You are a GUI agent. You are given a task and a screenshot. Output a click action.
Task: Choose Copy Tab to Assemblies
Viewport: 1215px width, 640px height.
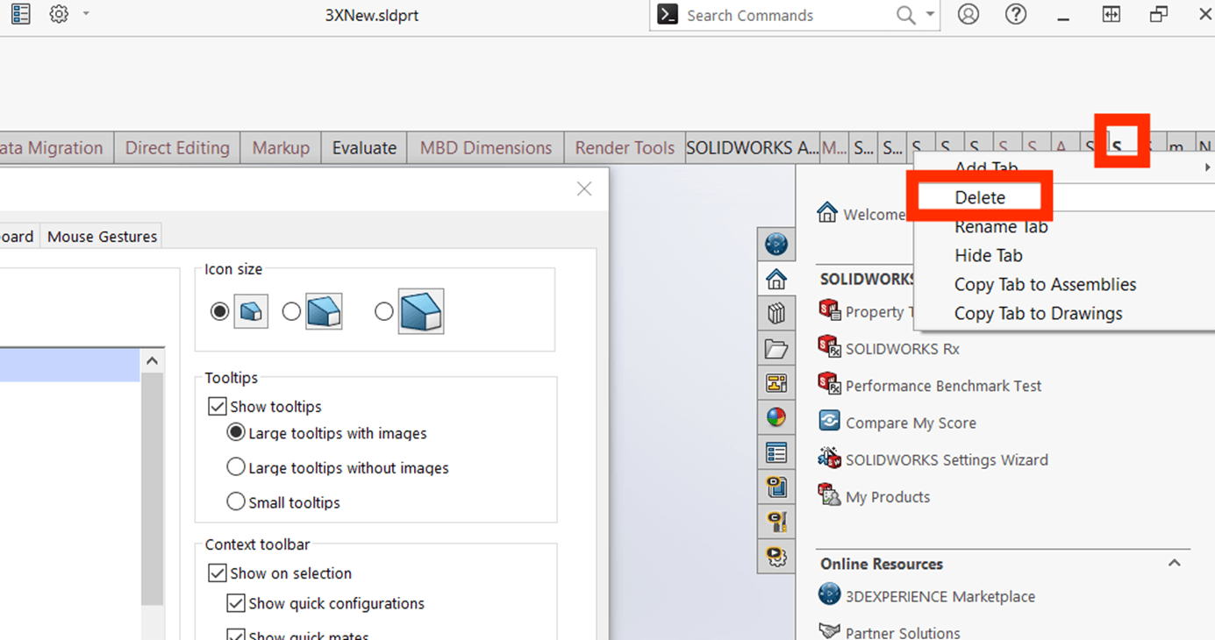(x=1045, y=284)
